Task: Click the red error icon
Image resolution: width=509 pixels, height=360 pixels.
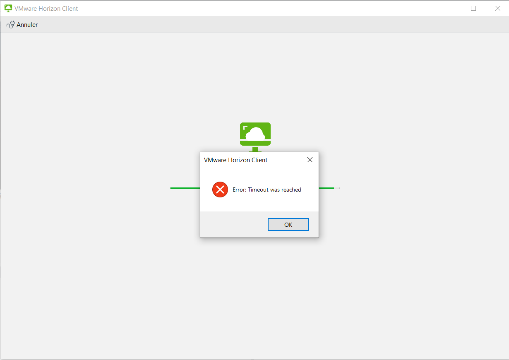Action: point(220,190)
